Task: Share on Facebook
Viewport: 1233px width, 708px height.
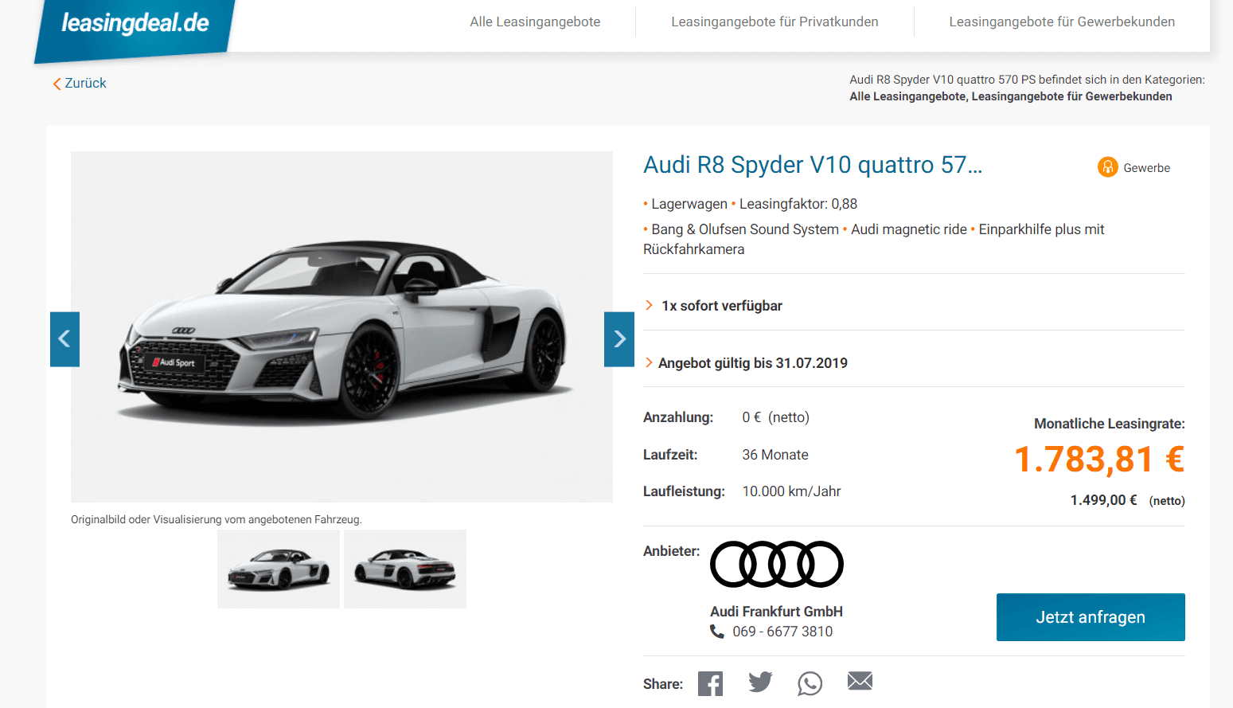Action: pos(711,683)
